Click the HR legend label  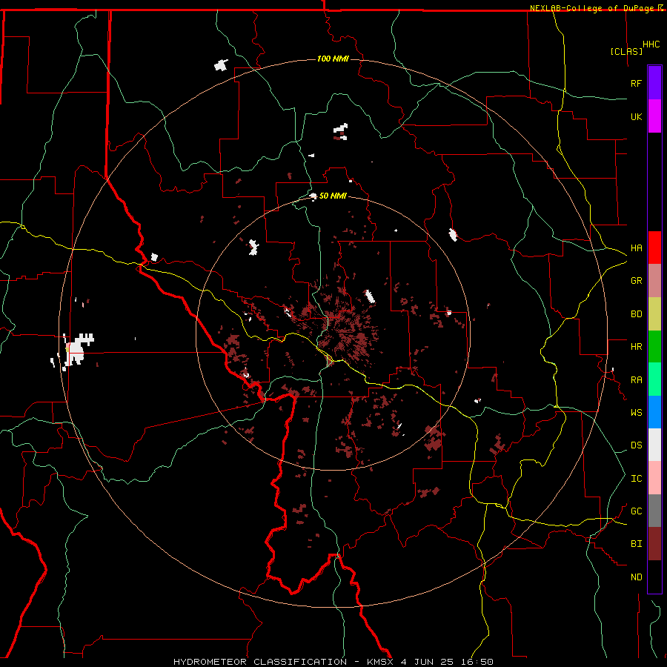637,346
